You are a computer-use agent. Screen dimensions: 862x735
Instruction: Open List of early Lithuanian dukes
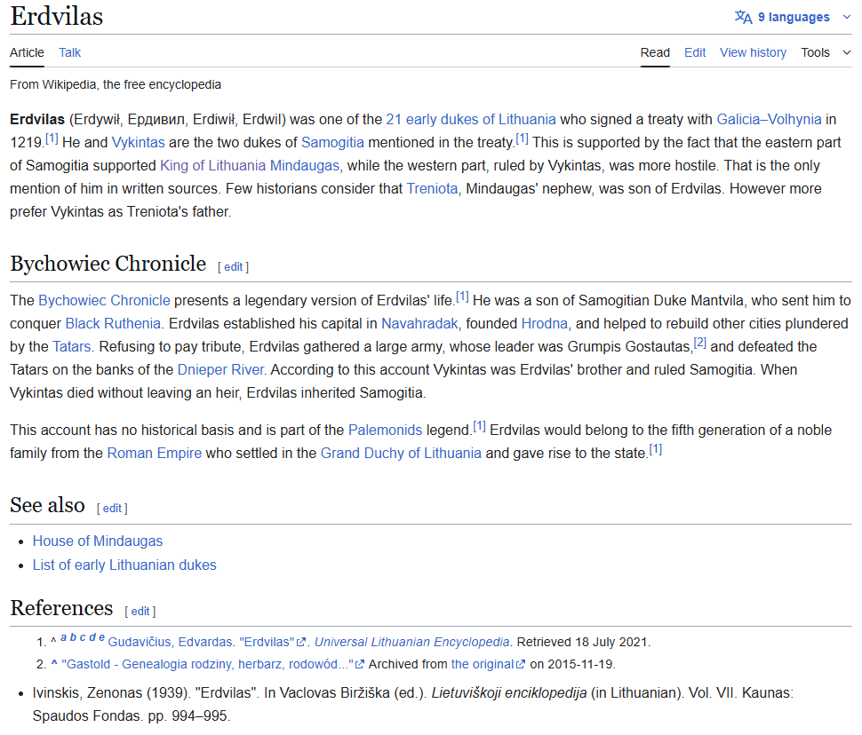124,565
